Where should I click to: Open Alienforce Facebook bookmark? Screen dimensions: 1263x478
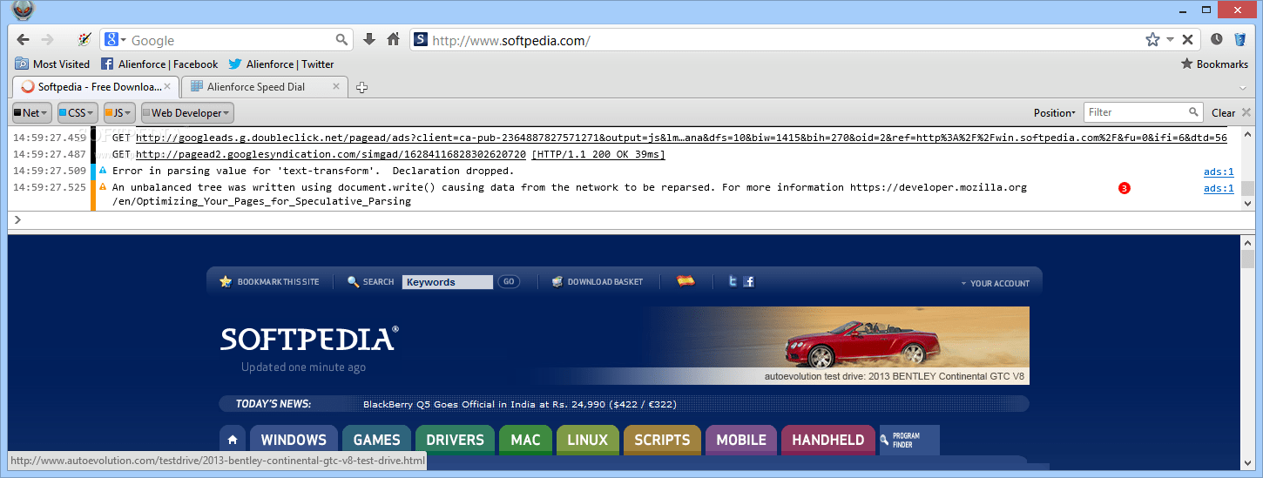pos(159,64)
